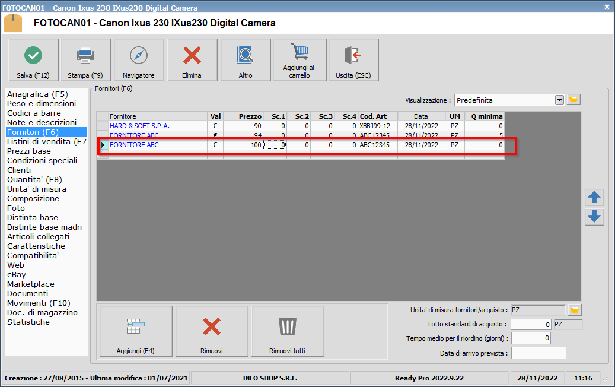This screenshot has height=387, width=615.
Task: Select the Fornitori (F6) sidebar entry
Action: pyautogui.click(x=47, y=132)
